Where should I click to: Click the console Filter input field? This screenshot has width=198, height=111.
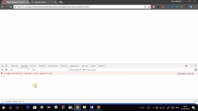tap(49, 70)
